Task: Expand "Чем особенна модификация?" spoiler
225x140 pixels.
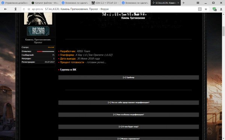Action: click(129, 115)
